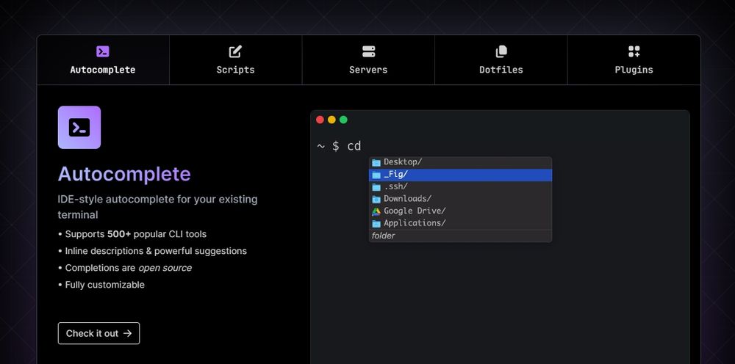Select the .ssh/ suggestion text
Screen dimensions: 735x364
[395, 186]
